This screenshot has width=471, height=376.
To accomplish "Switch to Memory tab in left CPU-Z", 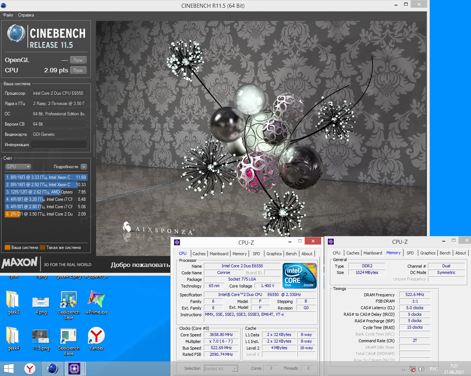I will (x=240, y=254).
